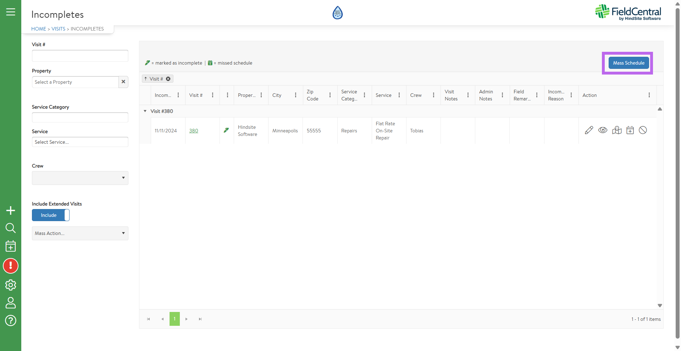Expand the Mass Action dropdown

[x=80, y=233]
